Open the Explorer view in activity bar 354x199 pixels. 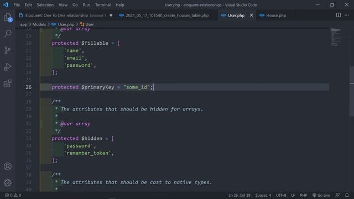pyautogui.click(x=8, y=17)
